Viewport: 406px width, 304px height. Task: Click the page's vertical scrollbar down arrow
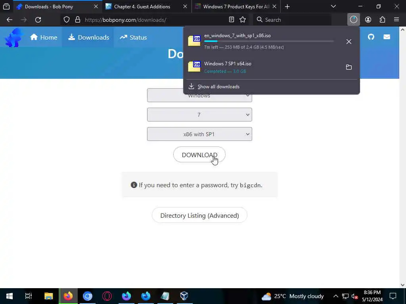[403, 285]
